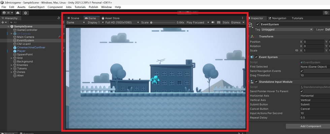The image size is (330, 134).
Task: Click the blue Player prefab cube icon
Action: 15,51
